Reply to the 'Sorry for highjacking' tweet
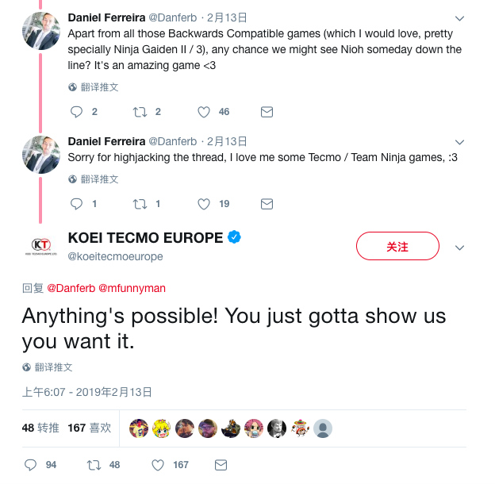The image size is (495, 484). click(77, 204)
